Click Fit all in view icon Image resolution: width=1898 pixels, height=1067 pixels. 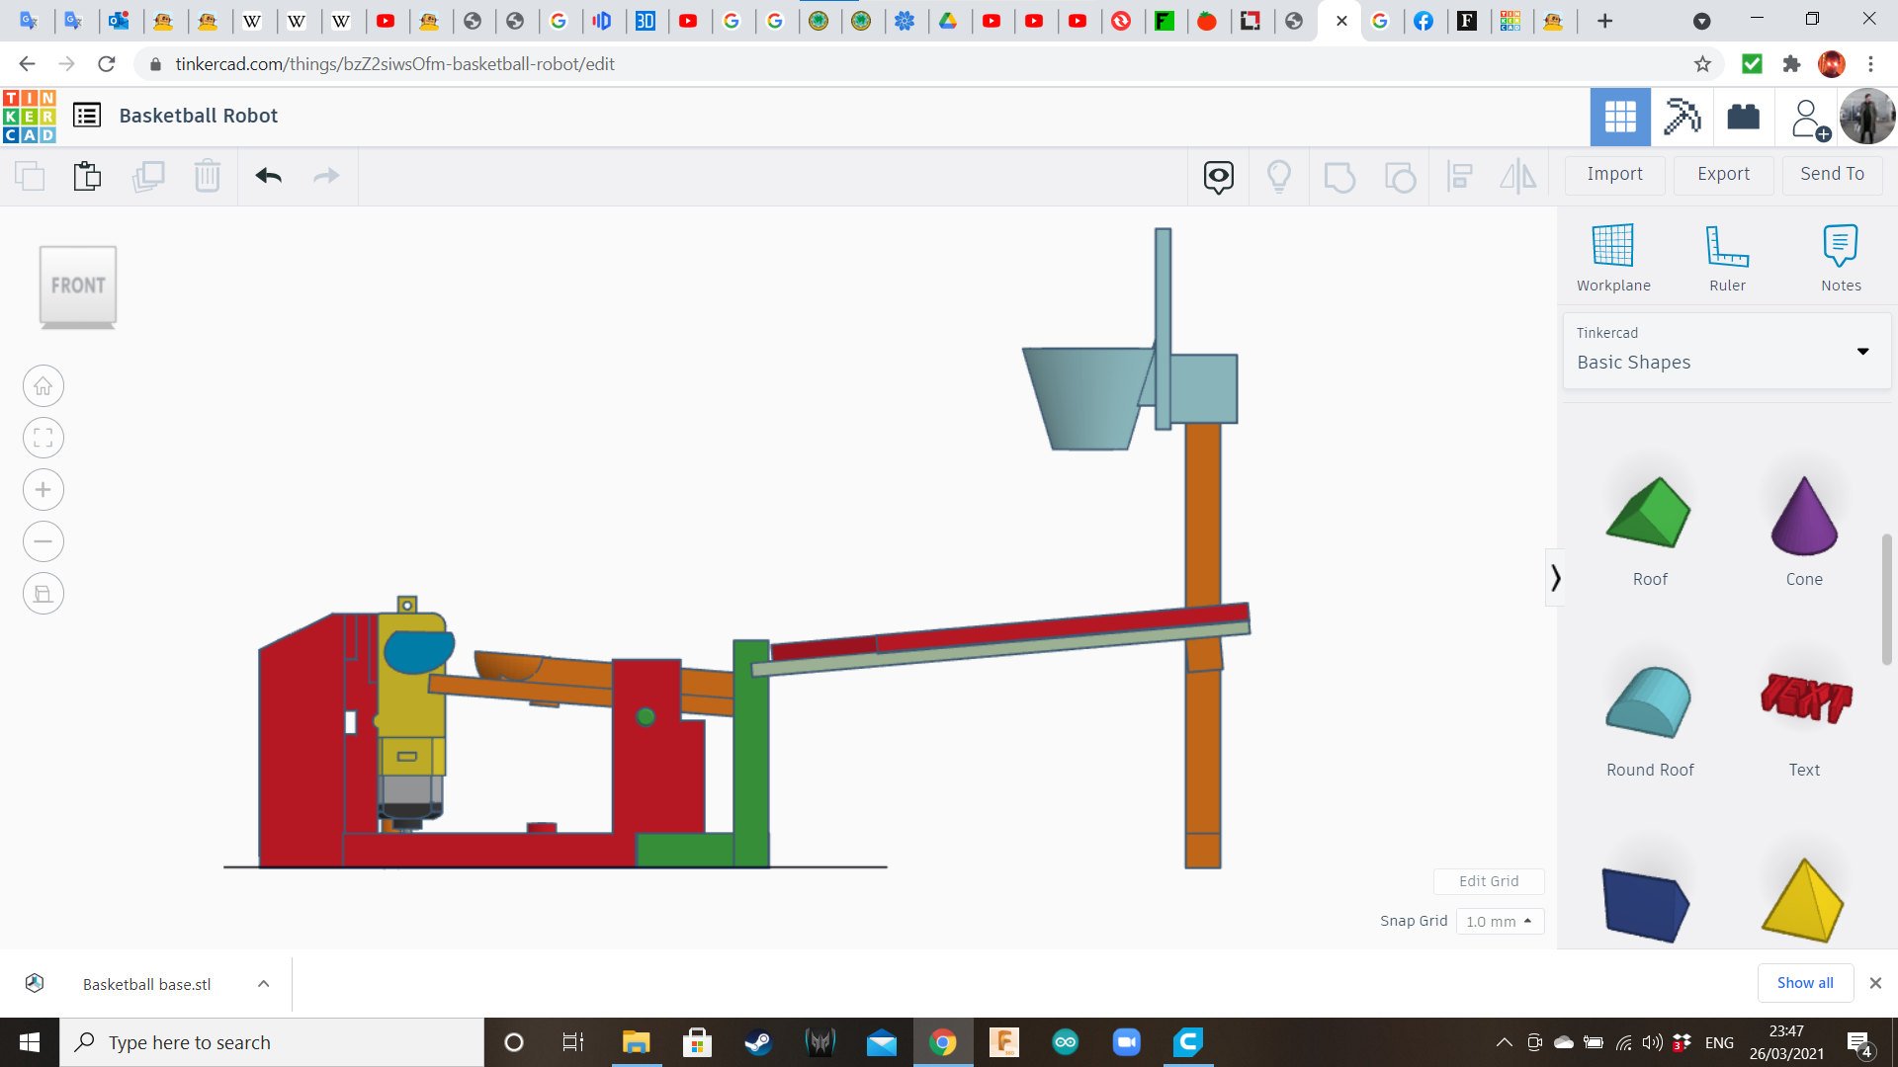pyautogui.click(x=43, y=438)
